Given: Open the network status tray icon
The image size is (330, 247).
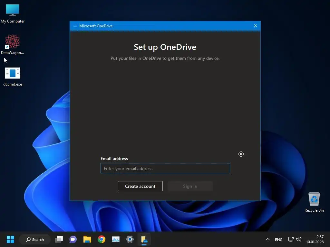Looking at the screenshot, I should [291, 239].
